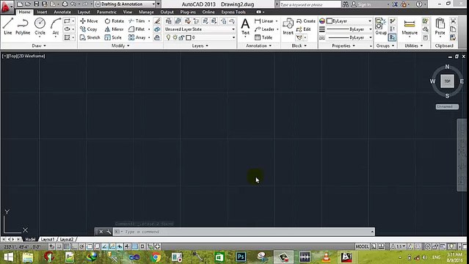Click the Paste button

(x=440, y=26)
